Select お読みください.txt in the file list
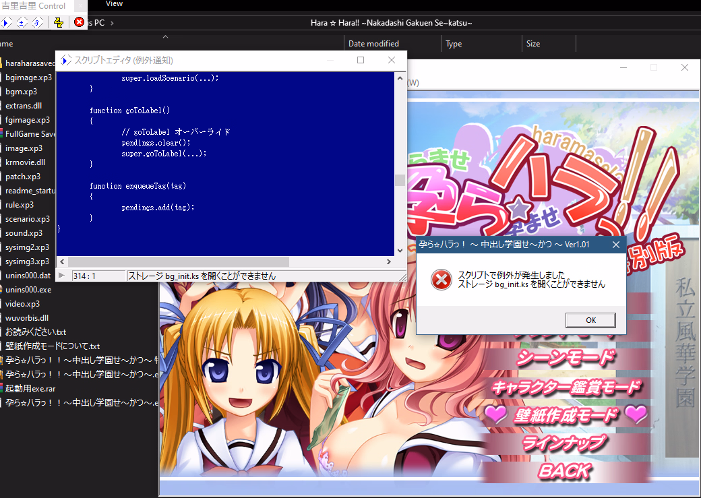The height and width of the screenshot is (498, 701). point(36,332)
